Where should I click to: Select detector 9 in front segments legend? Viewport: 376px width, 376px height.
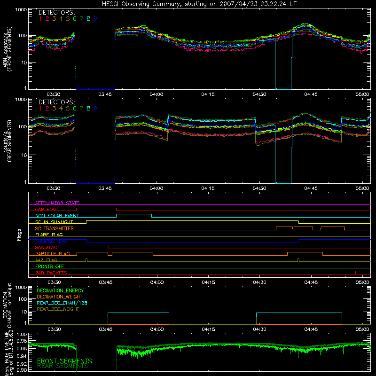[95, 19]
